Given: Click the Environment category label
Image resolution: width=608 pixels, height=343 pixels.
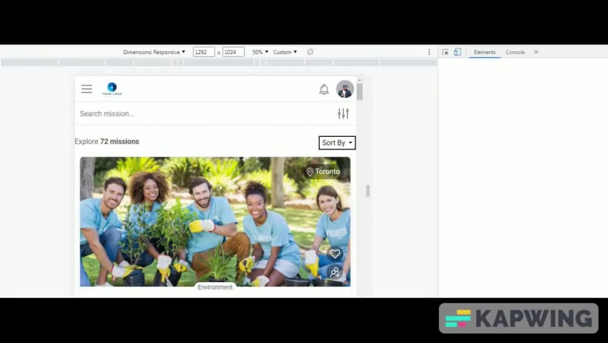Looking at the screenshot, I should point(215,287).
